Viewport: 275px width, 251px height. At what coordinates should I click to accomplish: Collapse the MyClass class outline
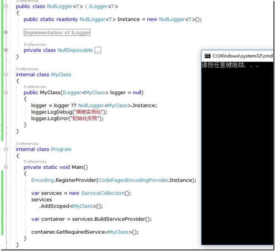pyautogui.click(x=6, y=74)
